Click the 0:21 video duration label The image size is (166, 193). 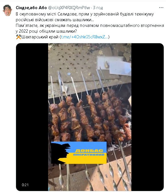coord(25,185)
